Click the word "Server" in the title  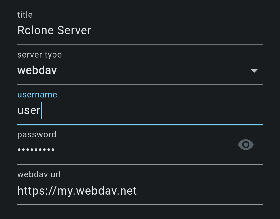tap(74, 31)
